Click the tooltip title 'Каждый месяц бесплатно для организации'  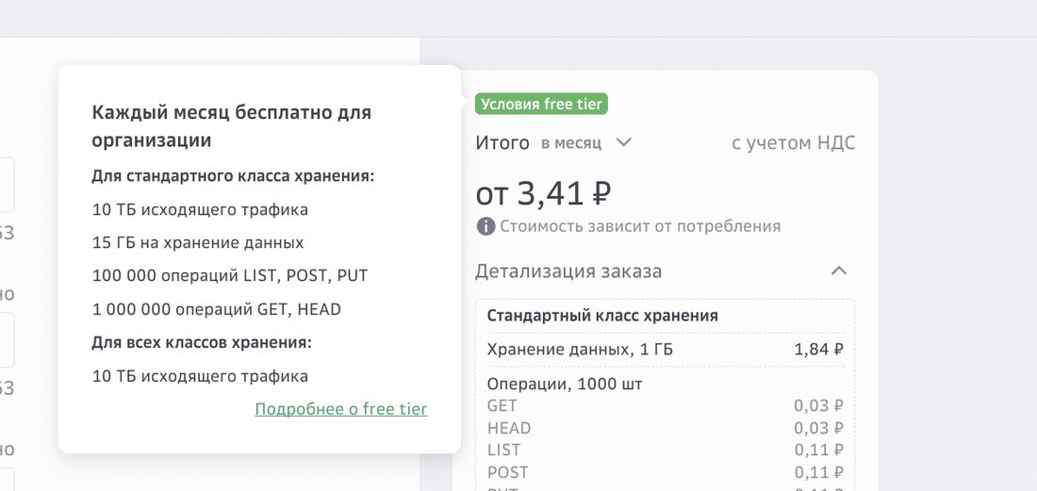coord(232,126)
